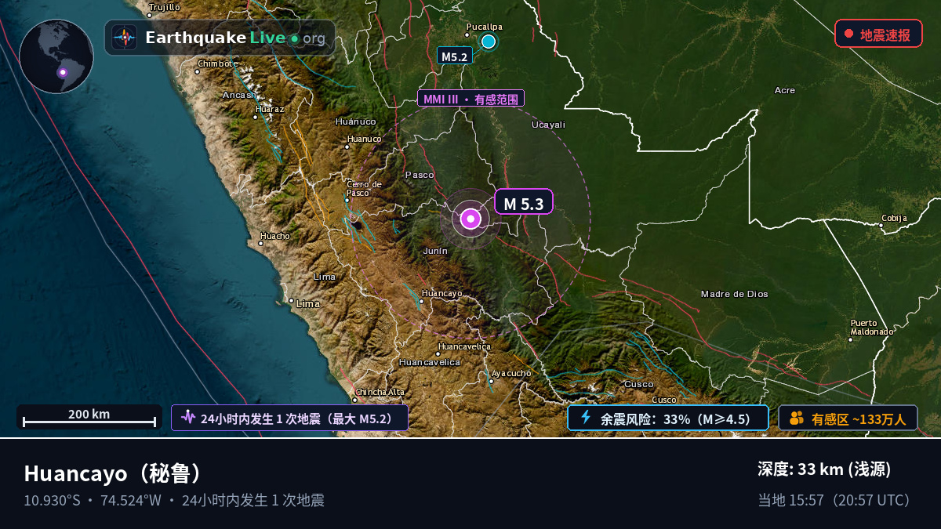Screen dimensions: 941x529
Task: Click the 深度: 33 km depth readout
Action: 824,469
